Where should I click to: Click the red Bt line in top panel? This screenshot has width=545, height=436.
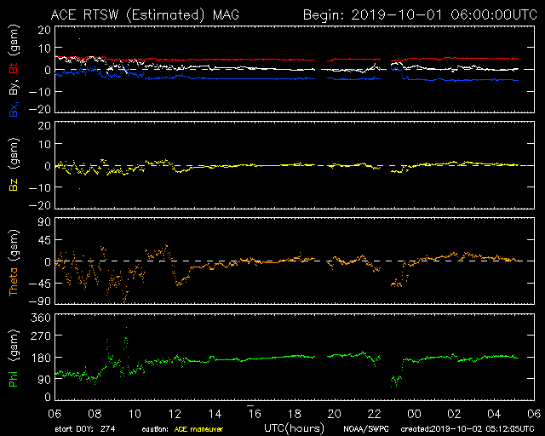(255, 60)
